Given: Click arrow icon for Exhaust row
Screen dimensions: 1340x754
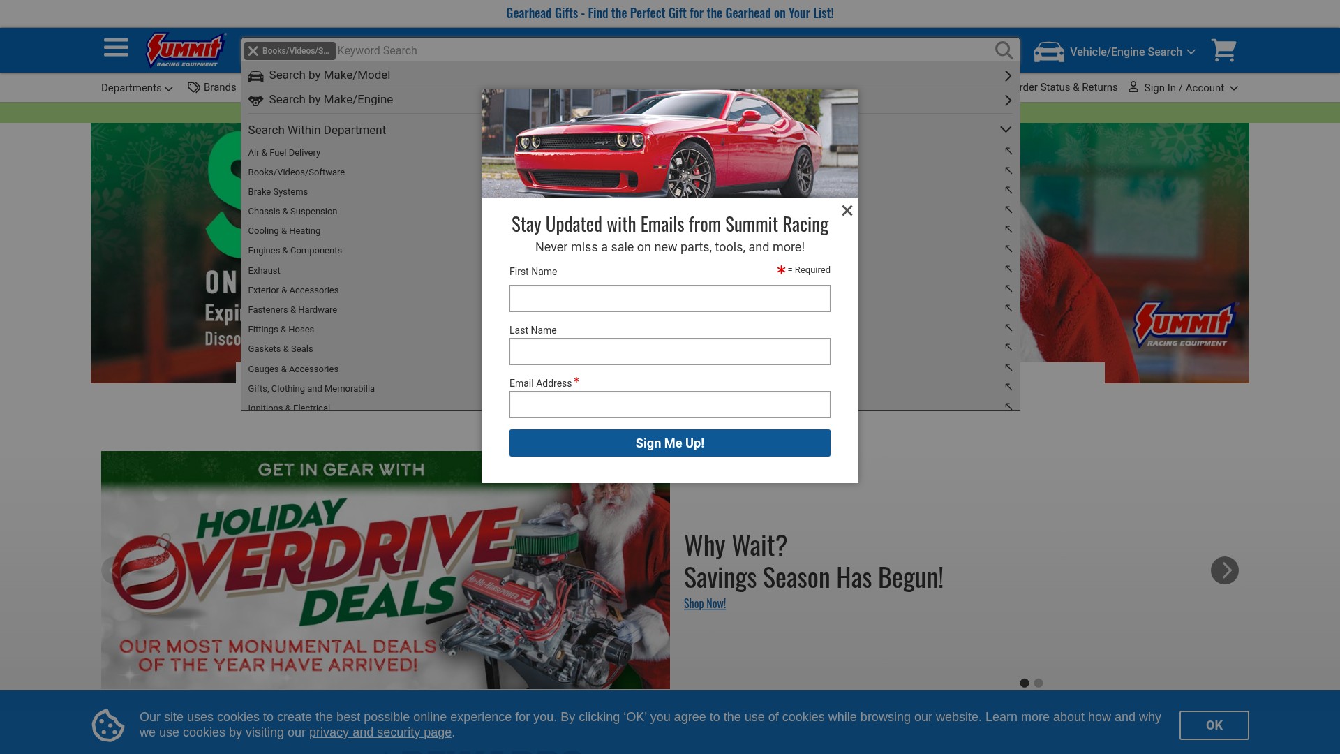Looking at the screenshot, I should (1008, 269).
